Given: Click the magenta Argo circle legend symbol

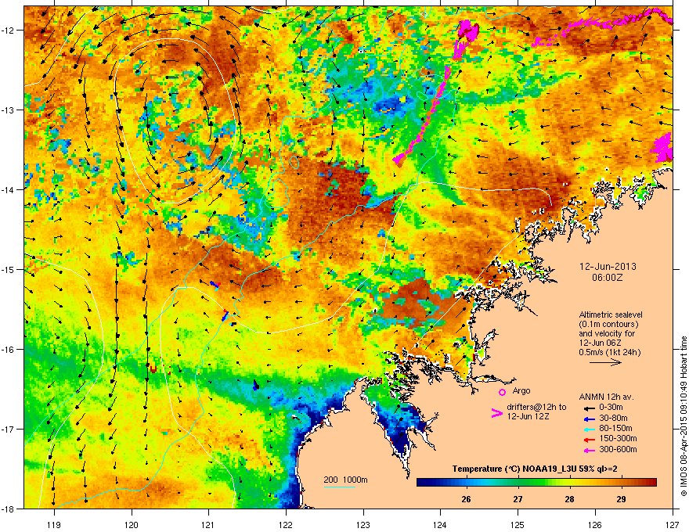Looking at the screenshot, I should tap(502, 393).
